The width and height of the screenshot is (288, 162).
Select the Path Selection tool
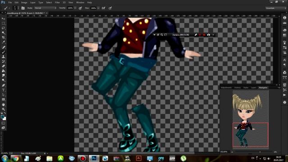tap(3, 95)
